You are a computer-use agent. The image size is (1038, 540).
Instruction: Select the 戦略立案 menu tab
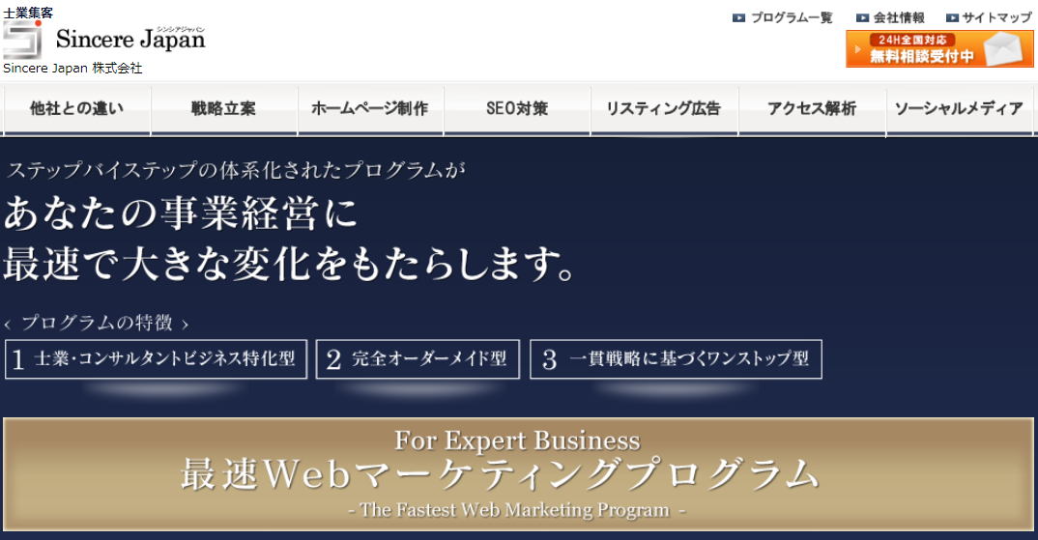[x=223, y=109]
